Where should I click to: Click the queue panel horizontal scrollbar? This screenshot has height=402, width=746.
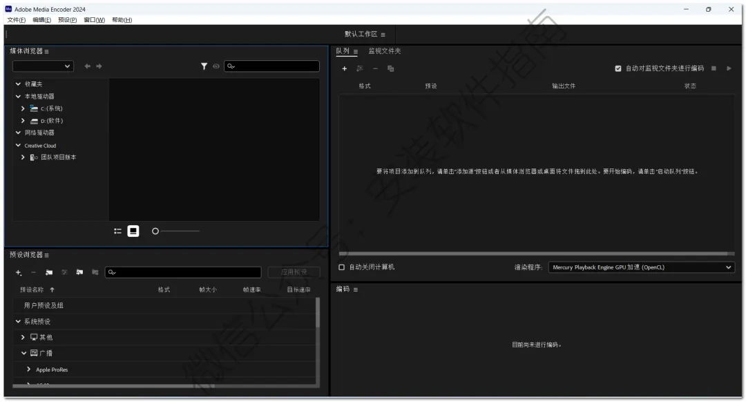click(533, 254)
